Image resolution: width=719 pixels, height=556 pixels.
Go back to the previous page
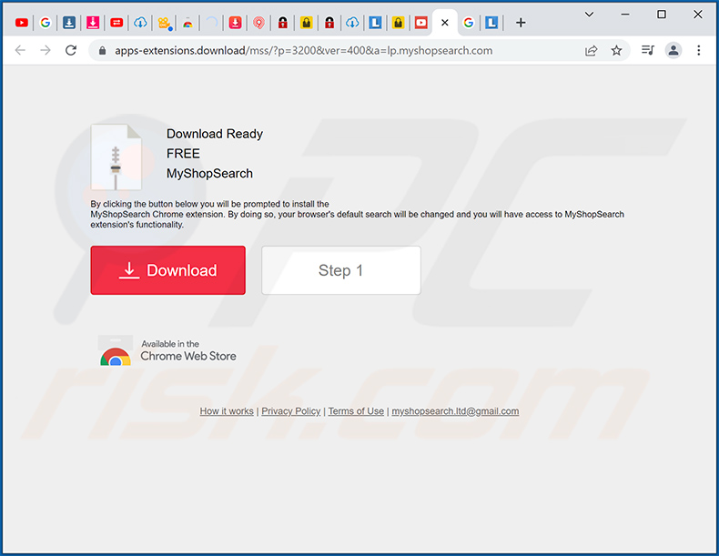pyautogui.click(x=20, y=50)
